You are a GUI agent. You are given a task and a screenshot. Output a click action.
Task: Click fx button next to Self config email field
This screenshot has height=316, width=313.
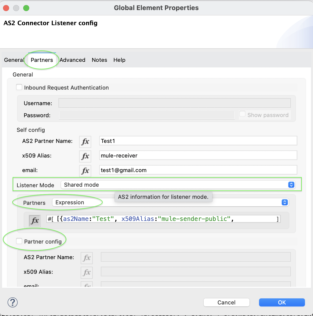tap(85, 171)
